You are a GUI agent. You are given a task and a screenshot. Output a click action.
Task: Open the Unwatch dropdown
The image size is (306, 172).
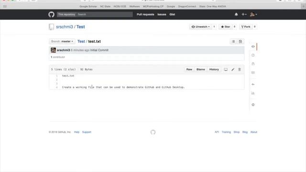pos(200,27)
